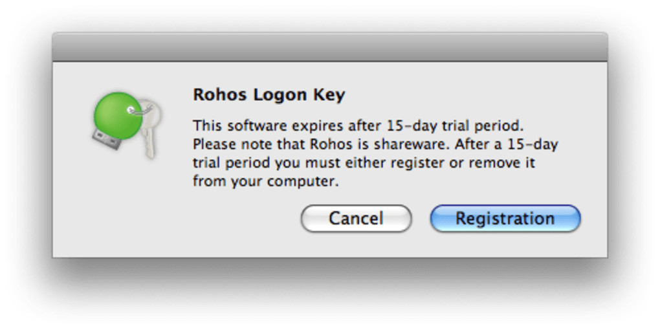Click the "This software expires" text line
This screenshot has width=660, height=330.
pyautogui.click(x=356, y=125)
